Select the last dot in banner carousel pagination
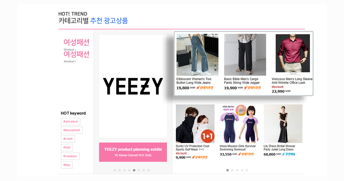 coord(149,170)
